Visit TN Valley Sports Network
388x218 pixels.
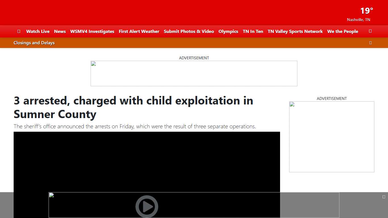(295, 32)
